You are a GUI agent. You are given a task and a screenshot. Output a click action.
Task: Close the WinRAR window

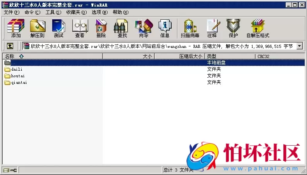[302, 5]
